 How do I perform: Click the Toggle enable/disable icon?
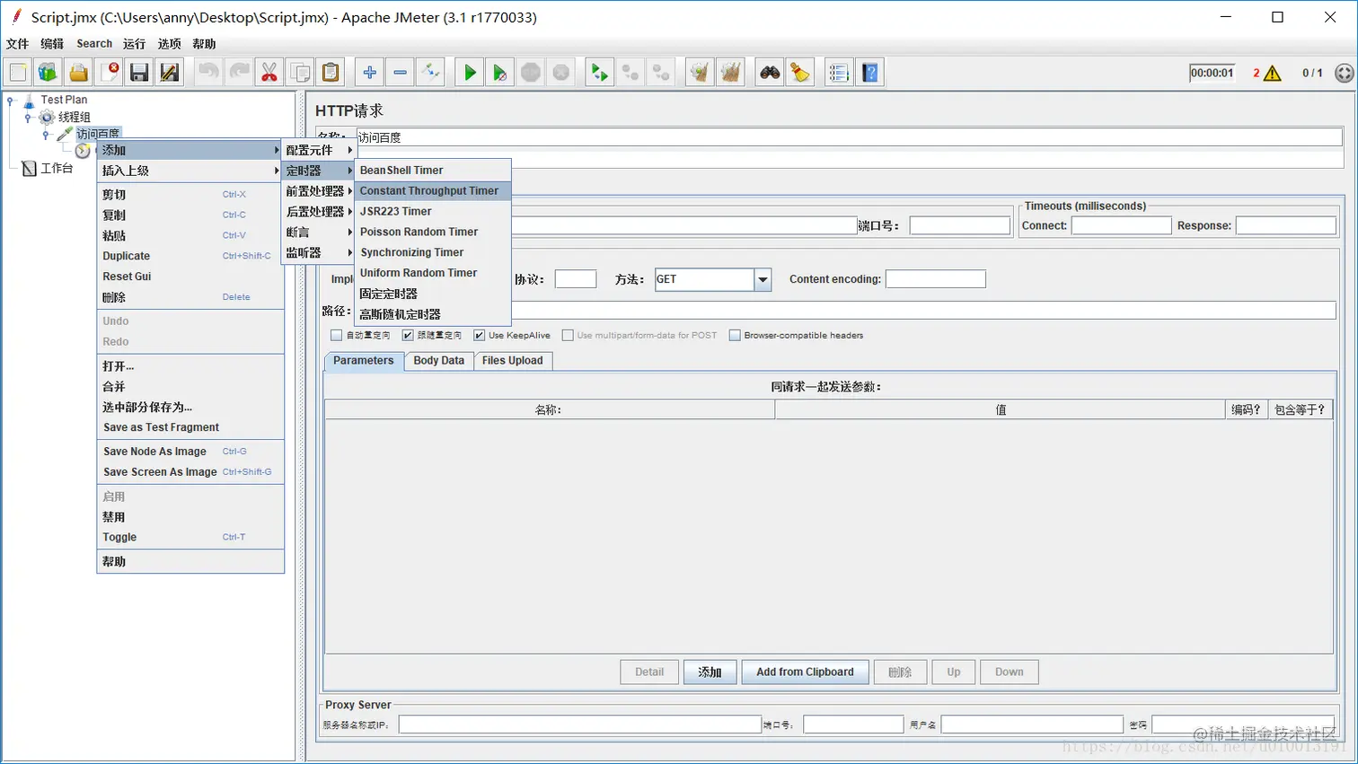[x=430, y=73]
